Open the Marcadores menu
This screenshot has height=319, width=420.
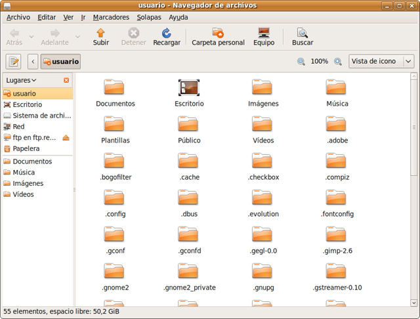click(x=111, y=17)
